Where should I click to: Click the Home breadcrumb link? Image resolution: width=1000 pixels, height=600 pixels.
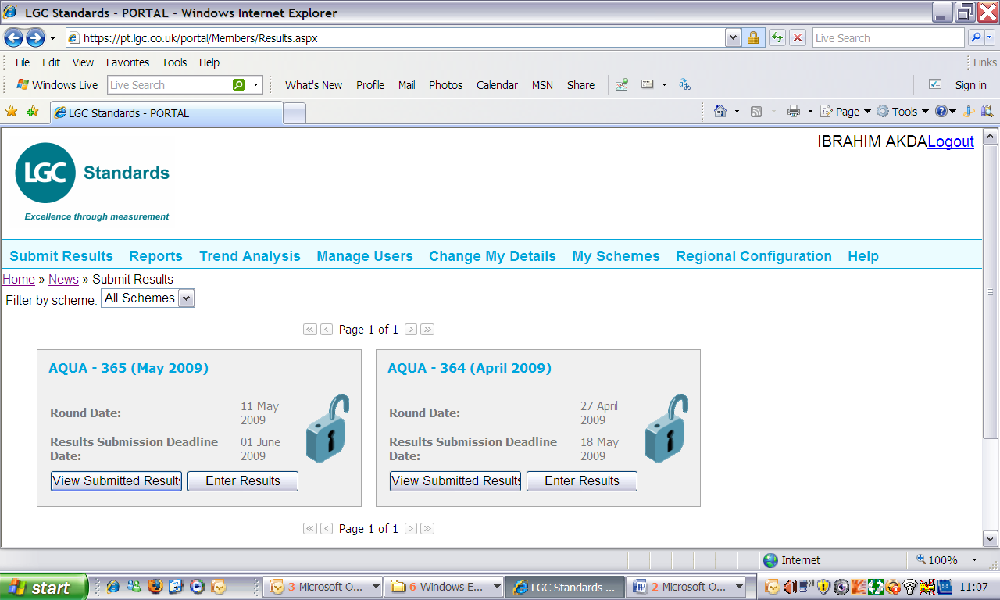pos(19,279)
